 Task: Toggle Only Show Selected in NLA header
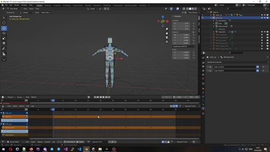click(x=171, y=106)
